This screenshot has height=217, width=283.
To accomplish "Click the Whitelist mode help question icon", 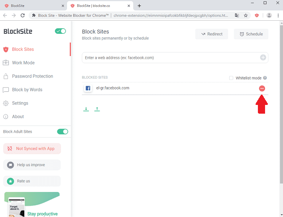I will [x=265, y=78].
